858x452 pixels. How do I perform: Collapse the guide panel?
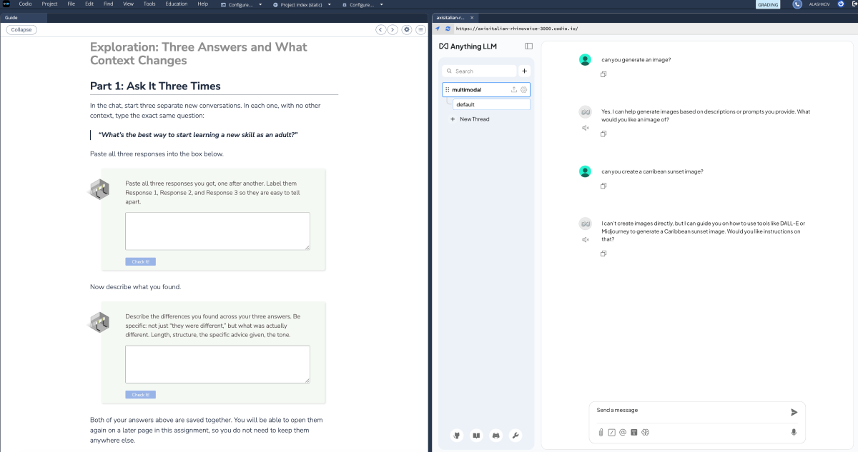tap(21, 29)
